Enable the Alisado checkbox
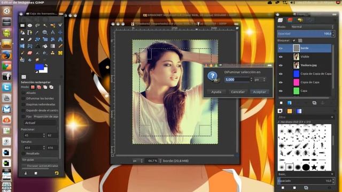 (x=23, y=93)
